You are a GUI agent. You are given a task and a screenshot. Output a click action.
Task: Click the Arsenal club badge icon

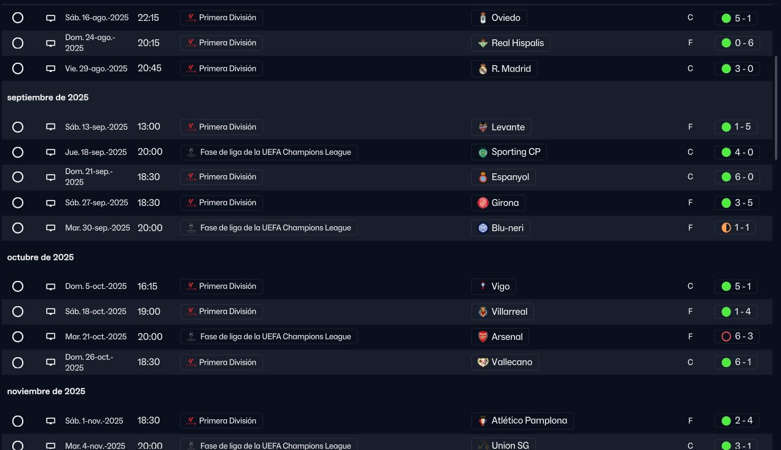tap(483, 337)
